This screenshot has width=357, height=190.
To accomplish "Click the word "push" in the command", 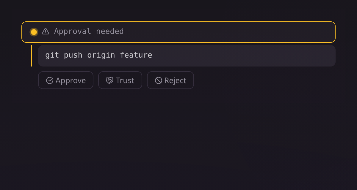I will 73,56.
